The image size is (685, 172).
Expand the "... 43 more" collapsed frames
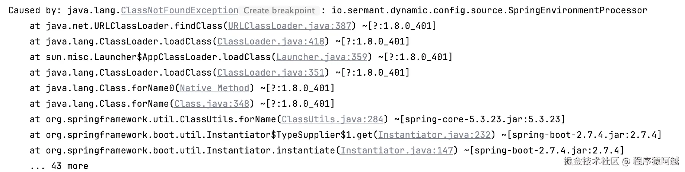60,166
